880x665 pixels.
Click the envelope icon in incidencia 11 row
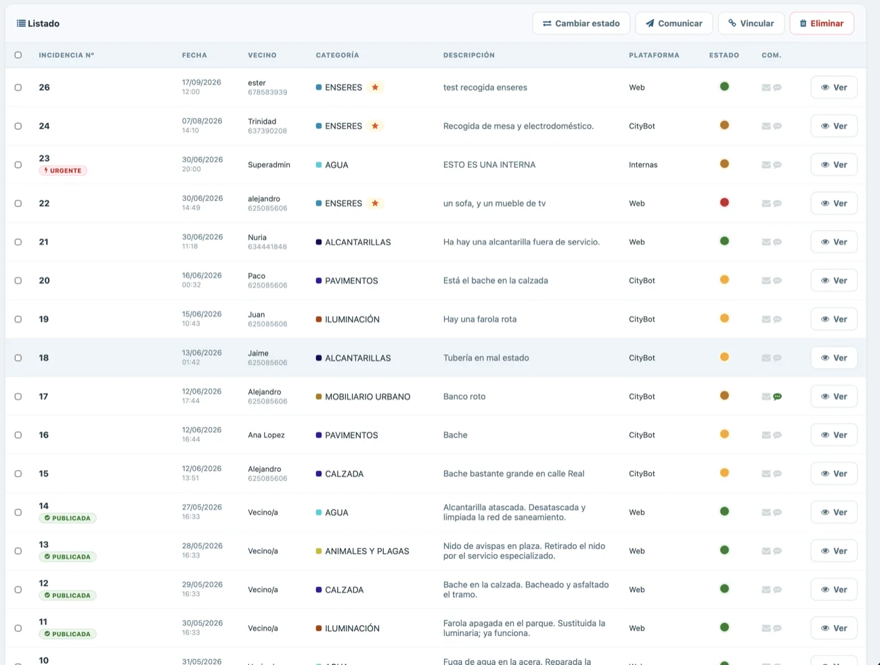click(x=766, y=628)
